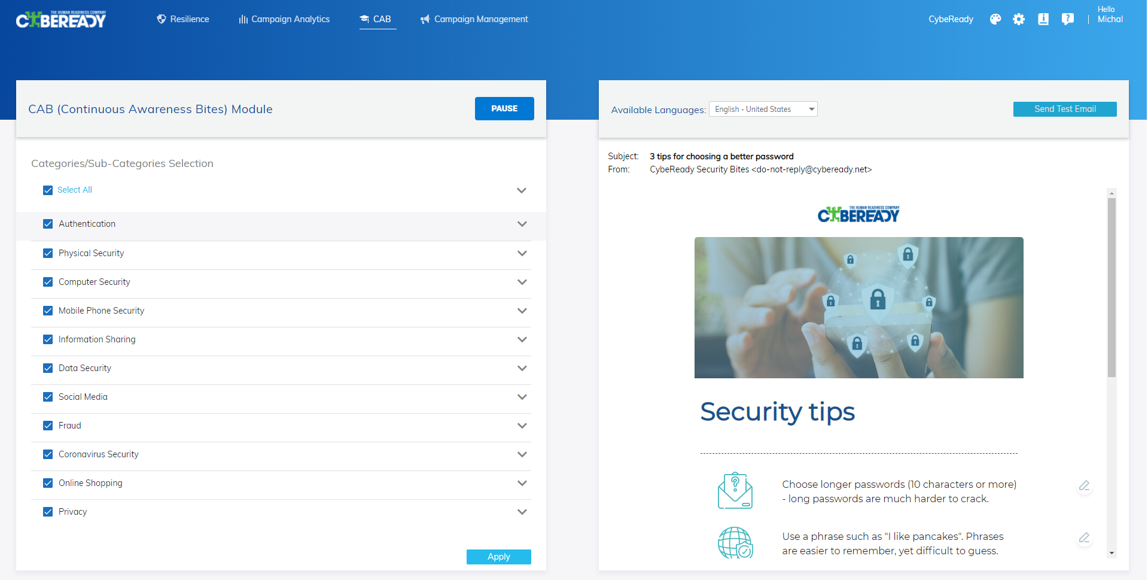The width and height of the screenshot is (1148, 580).
Task: Click the release notes book icon
Action: 1043,19
